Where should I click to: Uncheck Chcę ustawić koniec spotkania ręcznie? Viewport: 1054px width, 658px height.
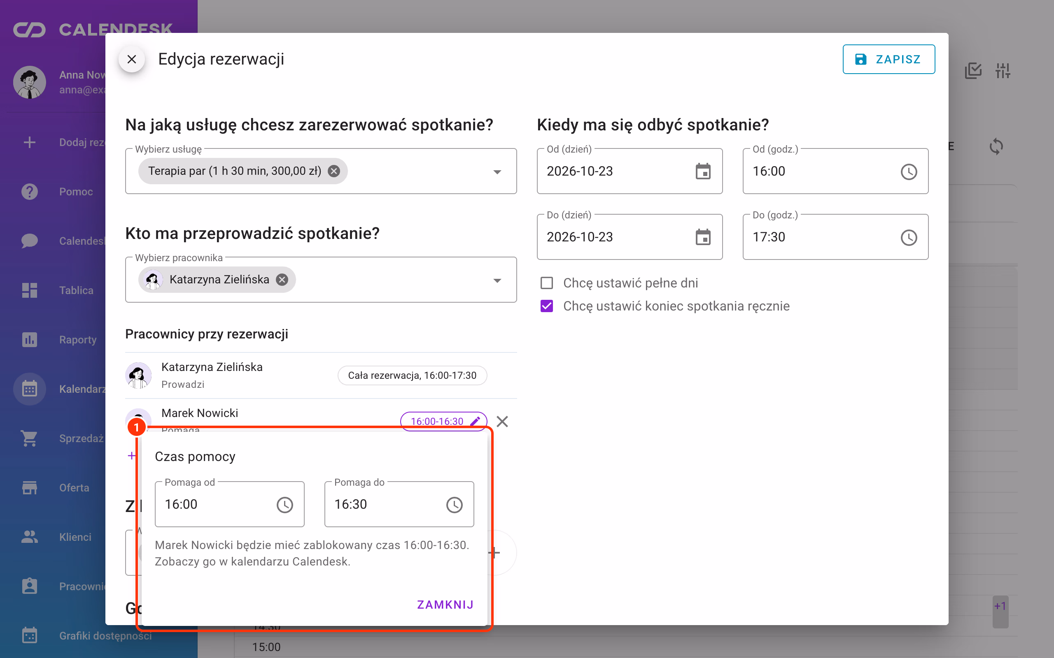547,306
